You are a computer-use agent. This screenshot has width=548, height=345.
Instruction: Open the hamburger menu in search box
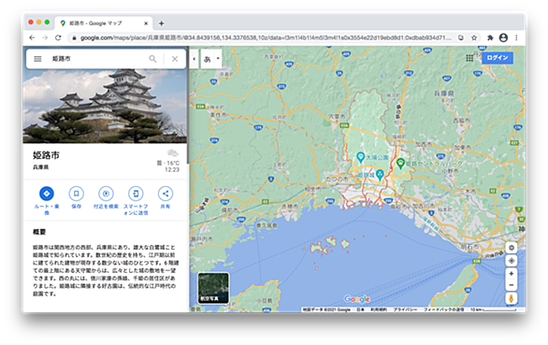pyautogui.click(x=37, y=59)
